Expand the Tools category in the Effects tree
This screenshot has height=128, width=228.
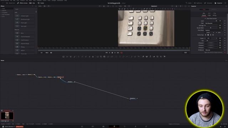tap(1, 9)
